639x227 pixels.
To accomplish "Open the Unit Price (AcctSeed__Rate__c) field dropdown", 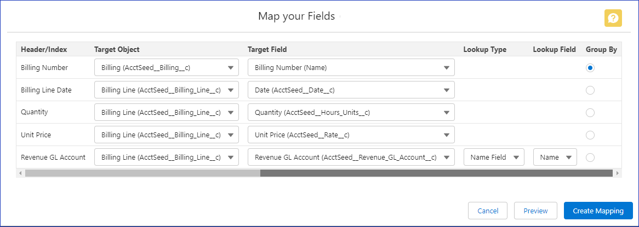I will point(351,135).
